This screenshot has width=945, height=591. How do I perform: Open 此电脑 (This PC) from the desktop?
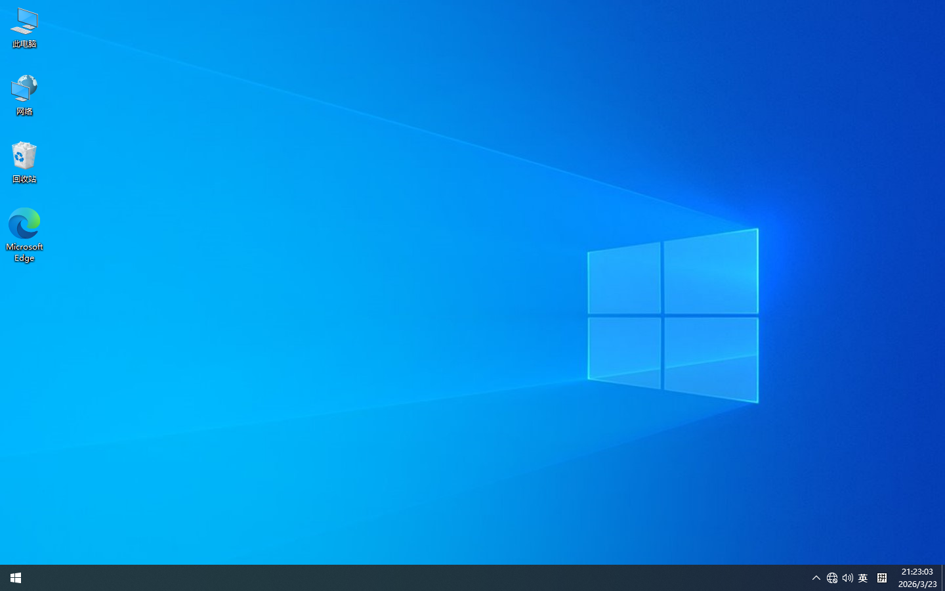24,26
